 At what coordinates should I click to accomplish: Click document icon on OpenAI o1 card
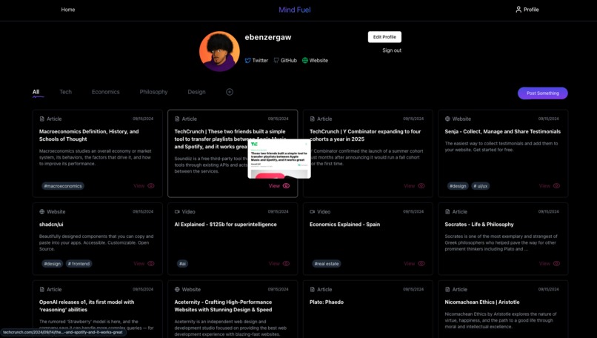(42, 289)
